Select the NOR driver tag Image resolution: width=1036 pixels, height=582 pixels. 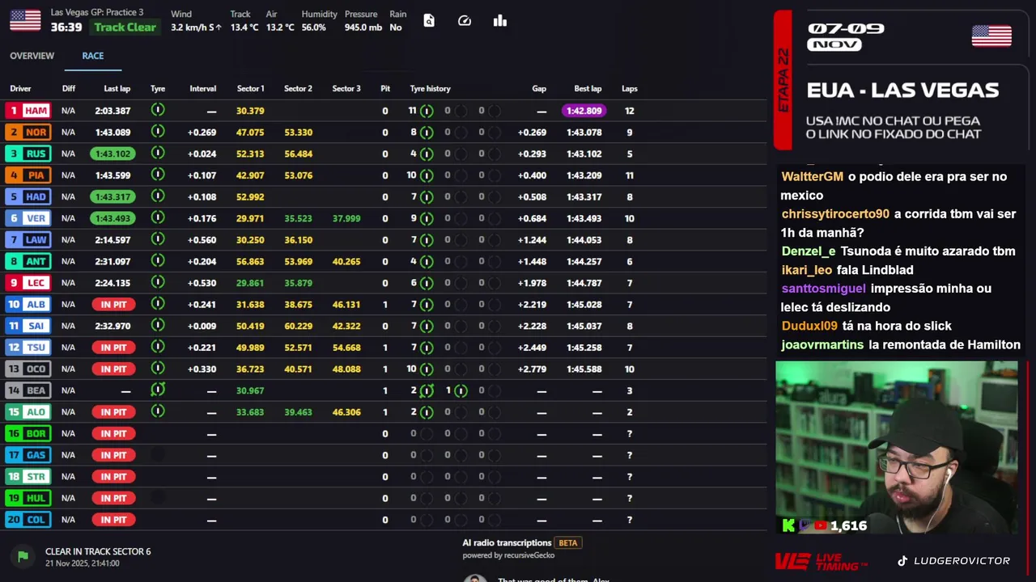point(28,132)
